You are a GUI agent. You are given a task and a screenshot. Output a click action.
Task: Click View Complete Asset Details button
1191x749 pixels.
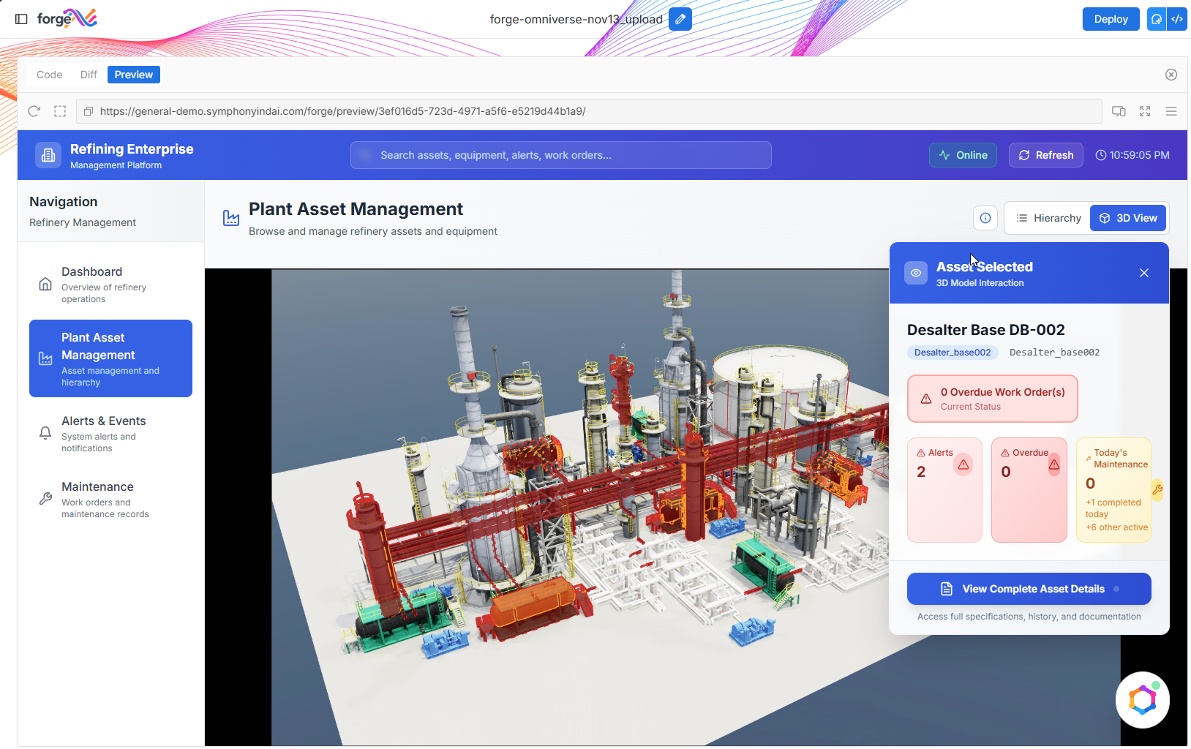(1029, 589)
